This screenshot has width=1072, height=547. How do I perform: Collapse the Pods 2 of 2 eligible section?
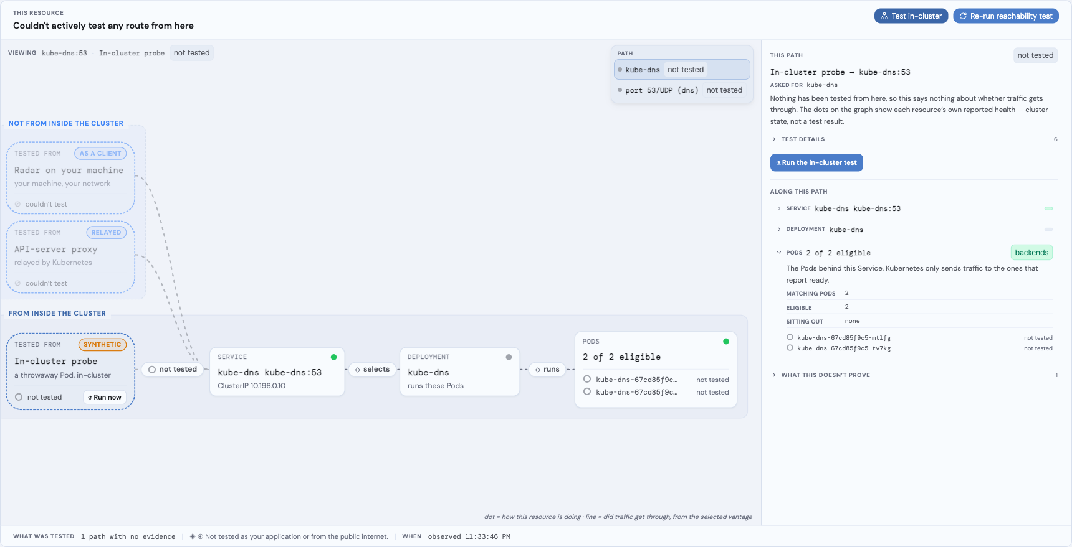pos(914,253)
